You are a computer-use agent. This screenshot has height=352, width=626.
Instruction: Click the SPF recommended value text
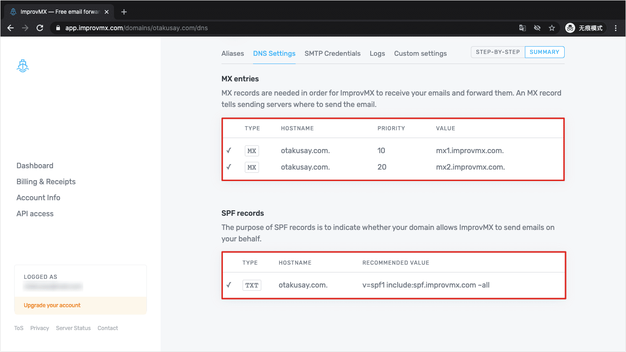click(x=426, y=285)
